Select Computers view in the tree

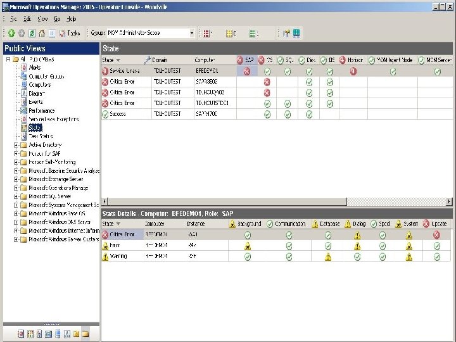pyautogui.click(x=39, y=85)
